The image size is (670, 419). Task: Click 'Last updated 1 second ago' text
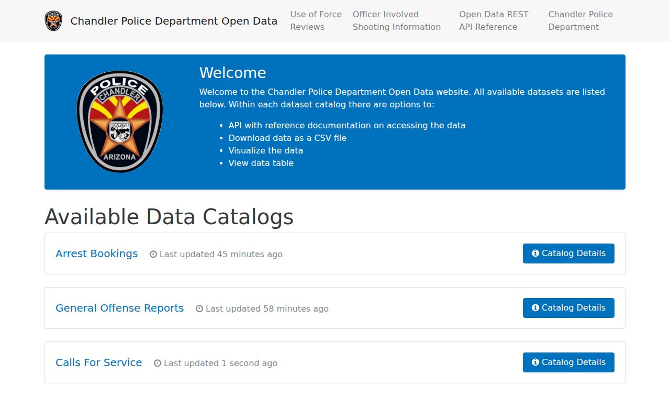click(x=221, y=363)
